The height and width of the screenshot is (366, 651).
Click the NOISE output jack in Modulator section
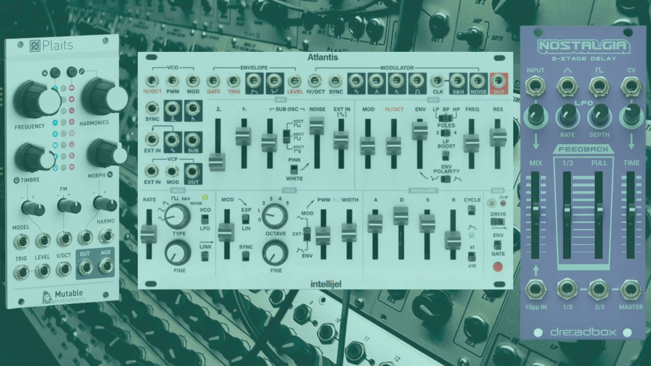click(478, 81)
